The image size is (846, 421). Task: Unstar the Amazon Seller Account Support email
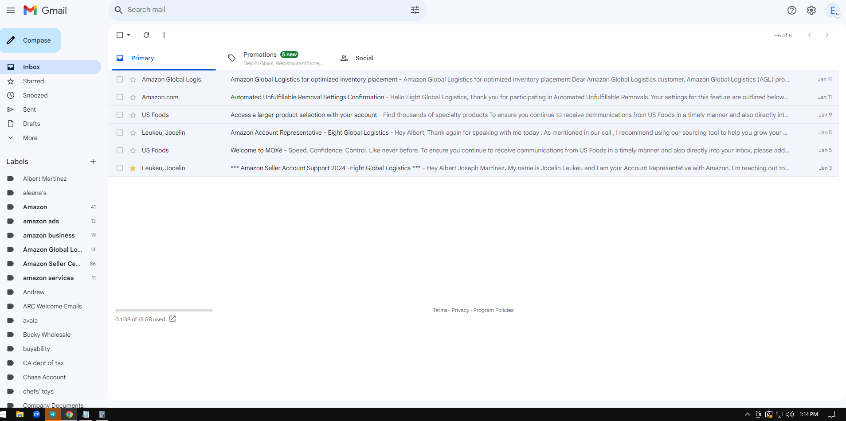(x=133, y=168)
